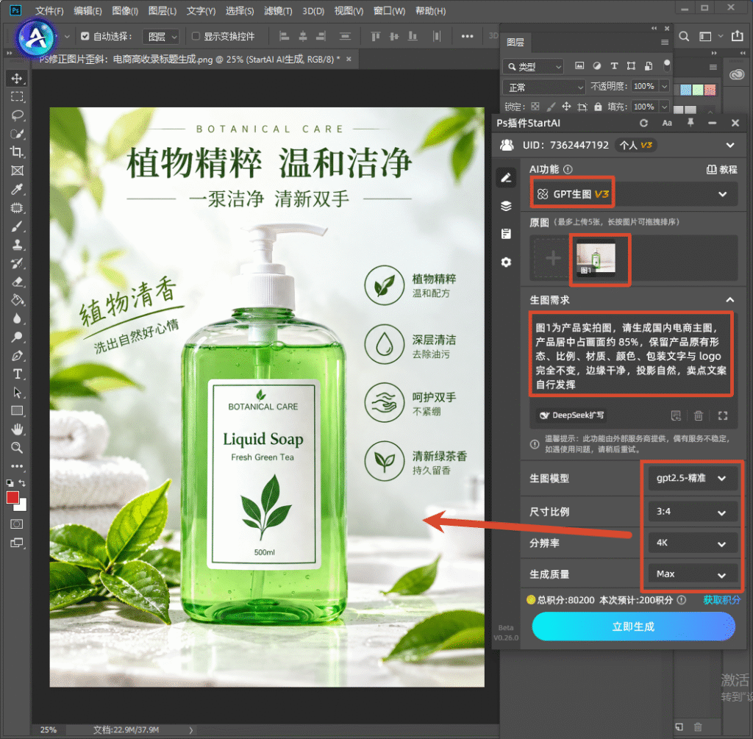The height and width of the screenshot is (739, 753).
Task: Filter layers by text type
Action: [x=614, y=65]
